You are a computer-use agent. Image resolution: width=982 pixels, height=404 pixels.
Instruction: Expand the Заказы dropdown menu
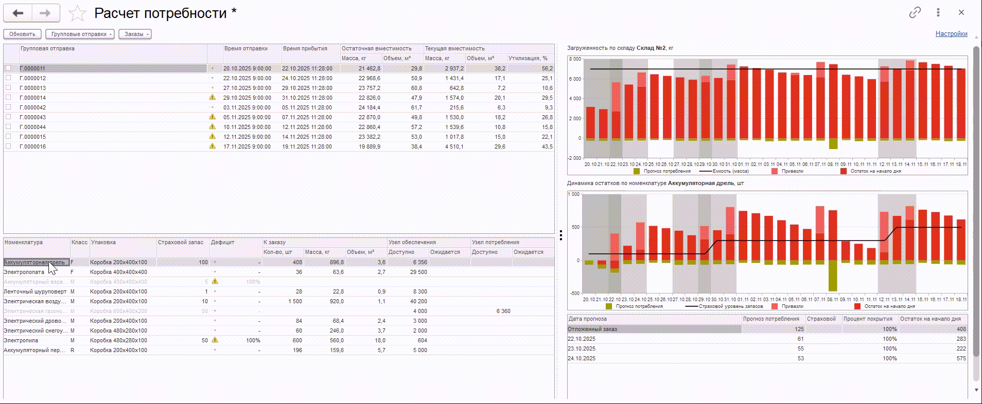[135, 34]
